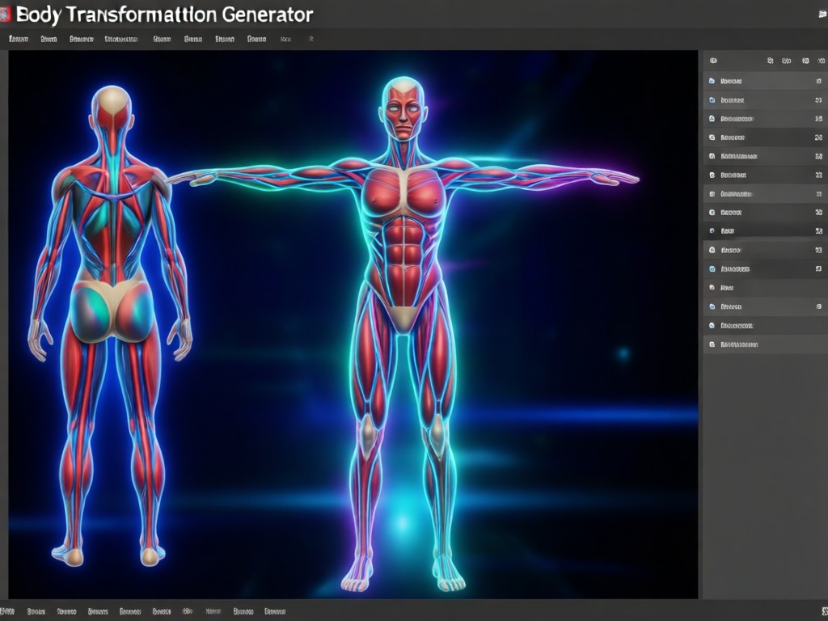Click the "Body Transformattion Generator" title text
The width and height of the screenshot is (828, 621).
[x=164, y=15]
